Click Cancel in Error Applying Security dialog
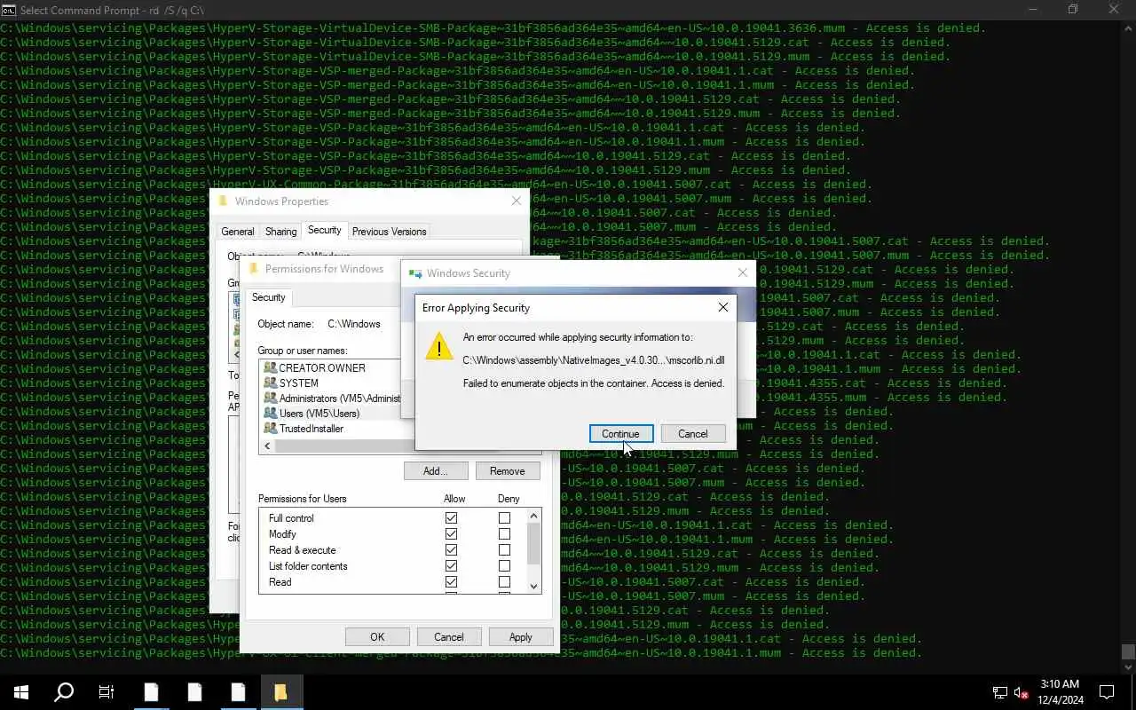1136x710 pixels. click(693, 434)
